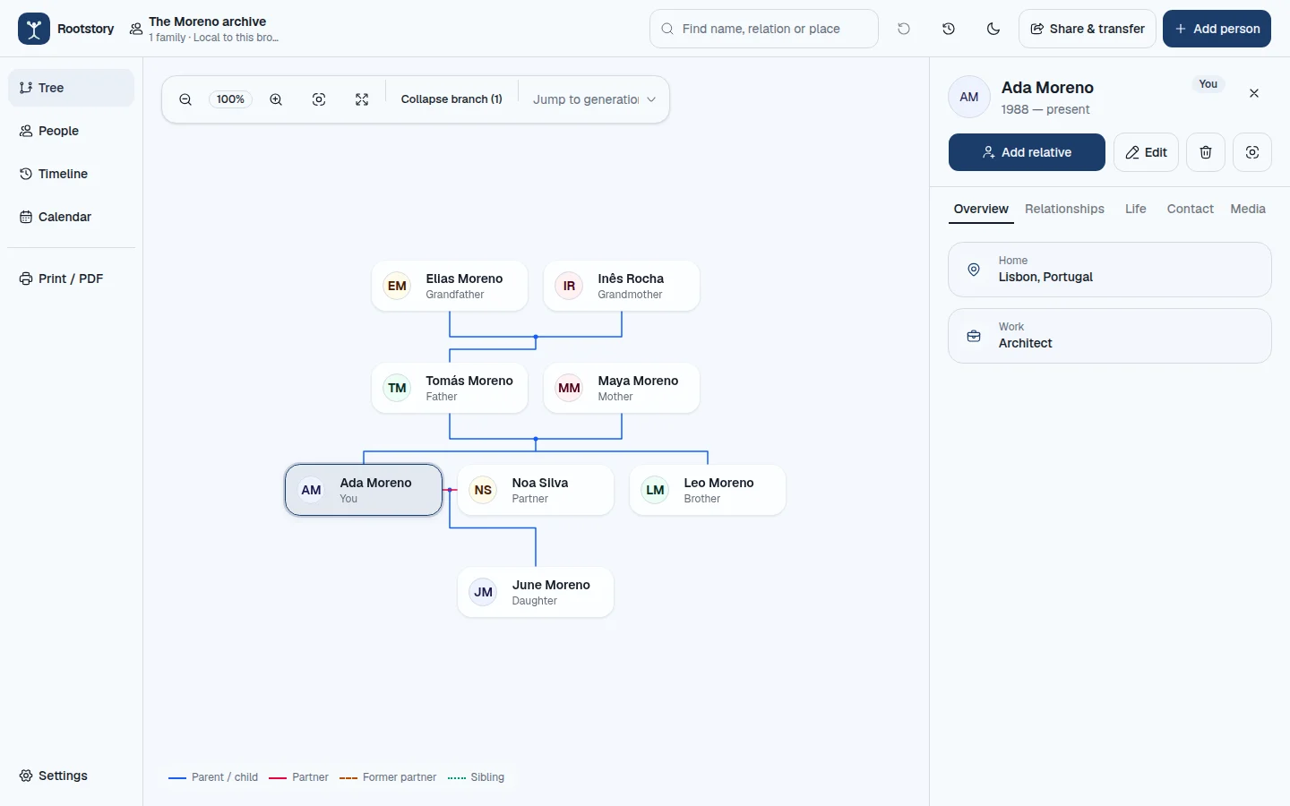This screenshot has width=1290, height=806.
Task: Select Inês Rocha grandmother node
Action: pyautogui.click(x=622, y=286)
